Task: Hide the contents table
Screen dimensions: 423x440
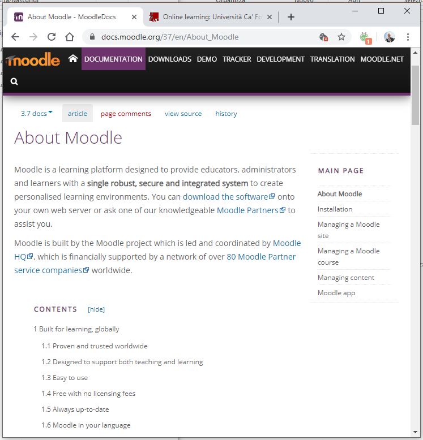Action: [96, 309]
